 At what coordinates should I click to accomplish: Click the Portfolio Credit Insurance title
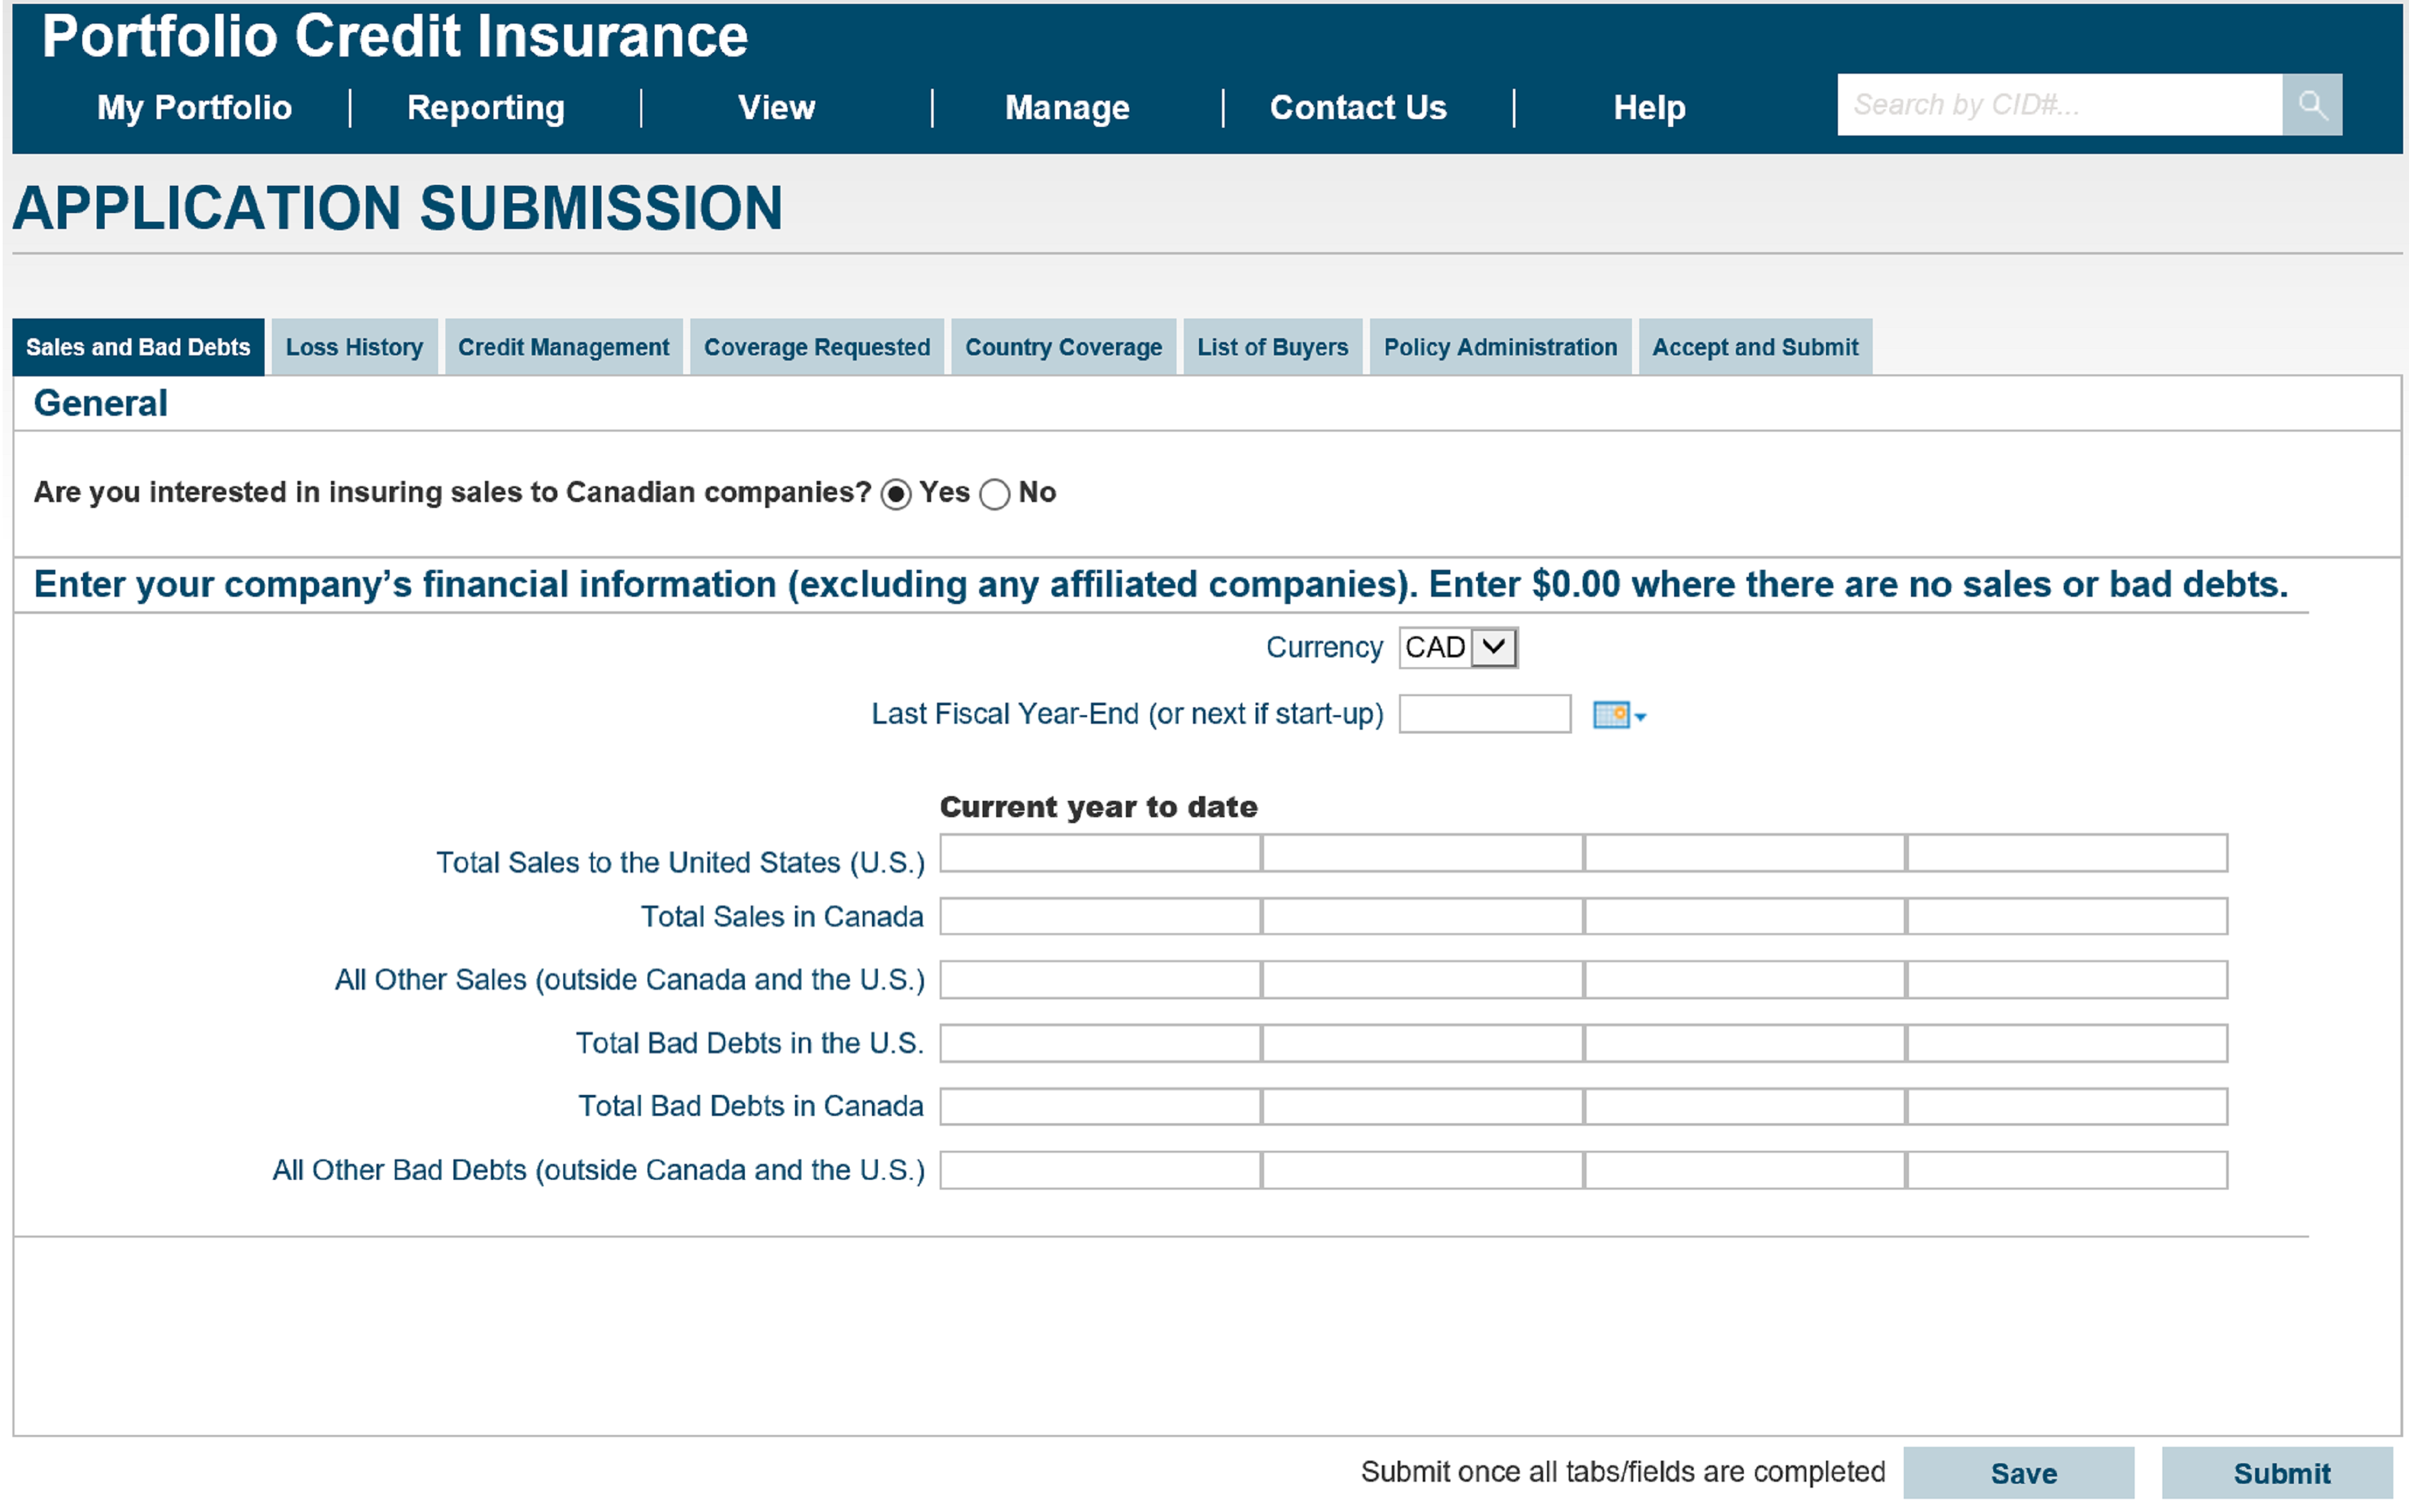pos(395,37)
